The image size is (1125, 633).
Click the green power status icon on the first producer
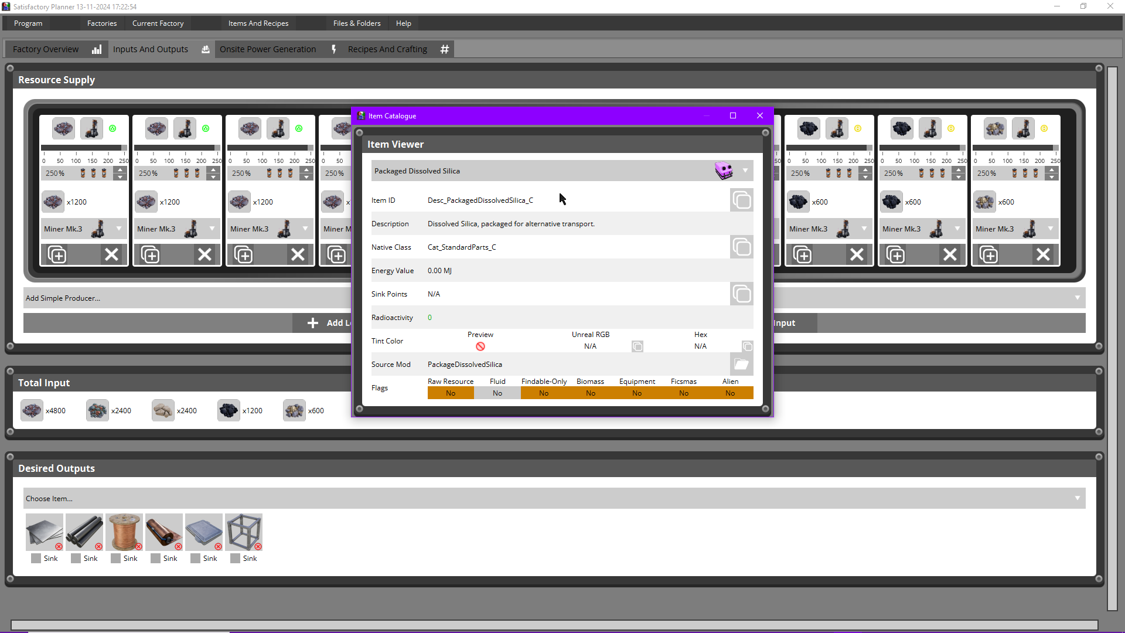(x=112, y=128)
